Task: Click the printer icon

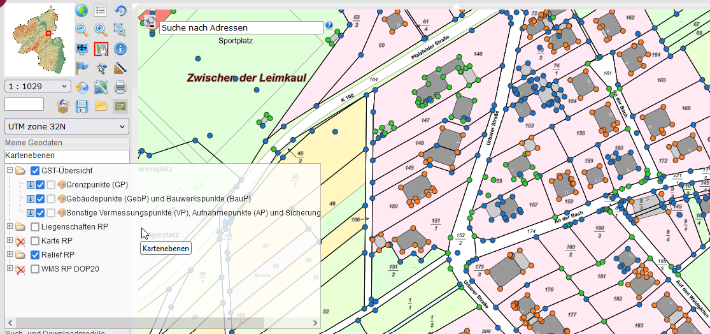Action: [120, 87]
